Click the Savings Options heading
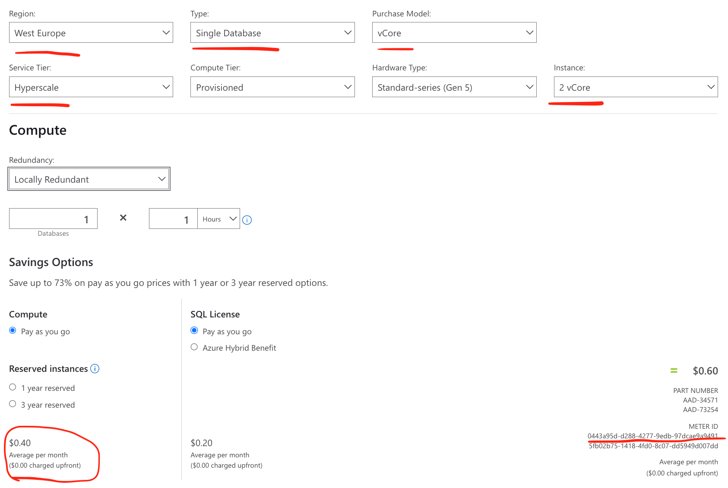Image resolution: width=728 pixels, height=488 pixels. (x=51, y=262)
